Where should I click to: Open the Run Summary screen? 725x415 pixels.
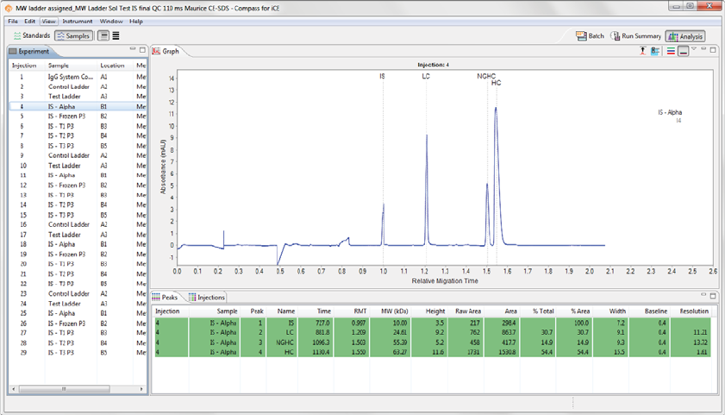click(x=636, y=36)
